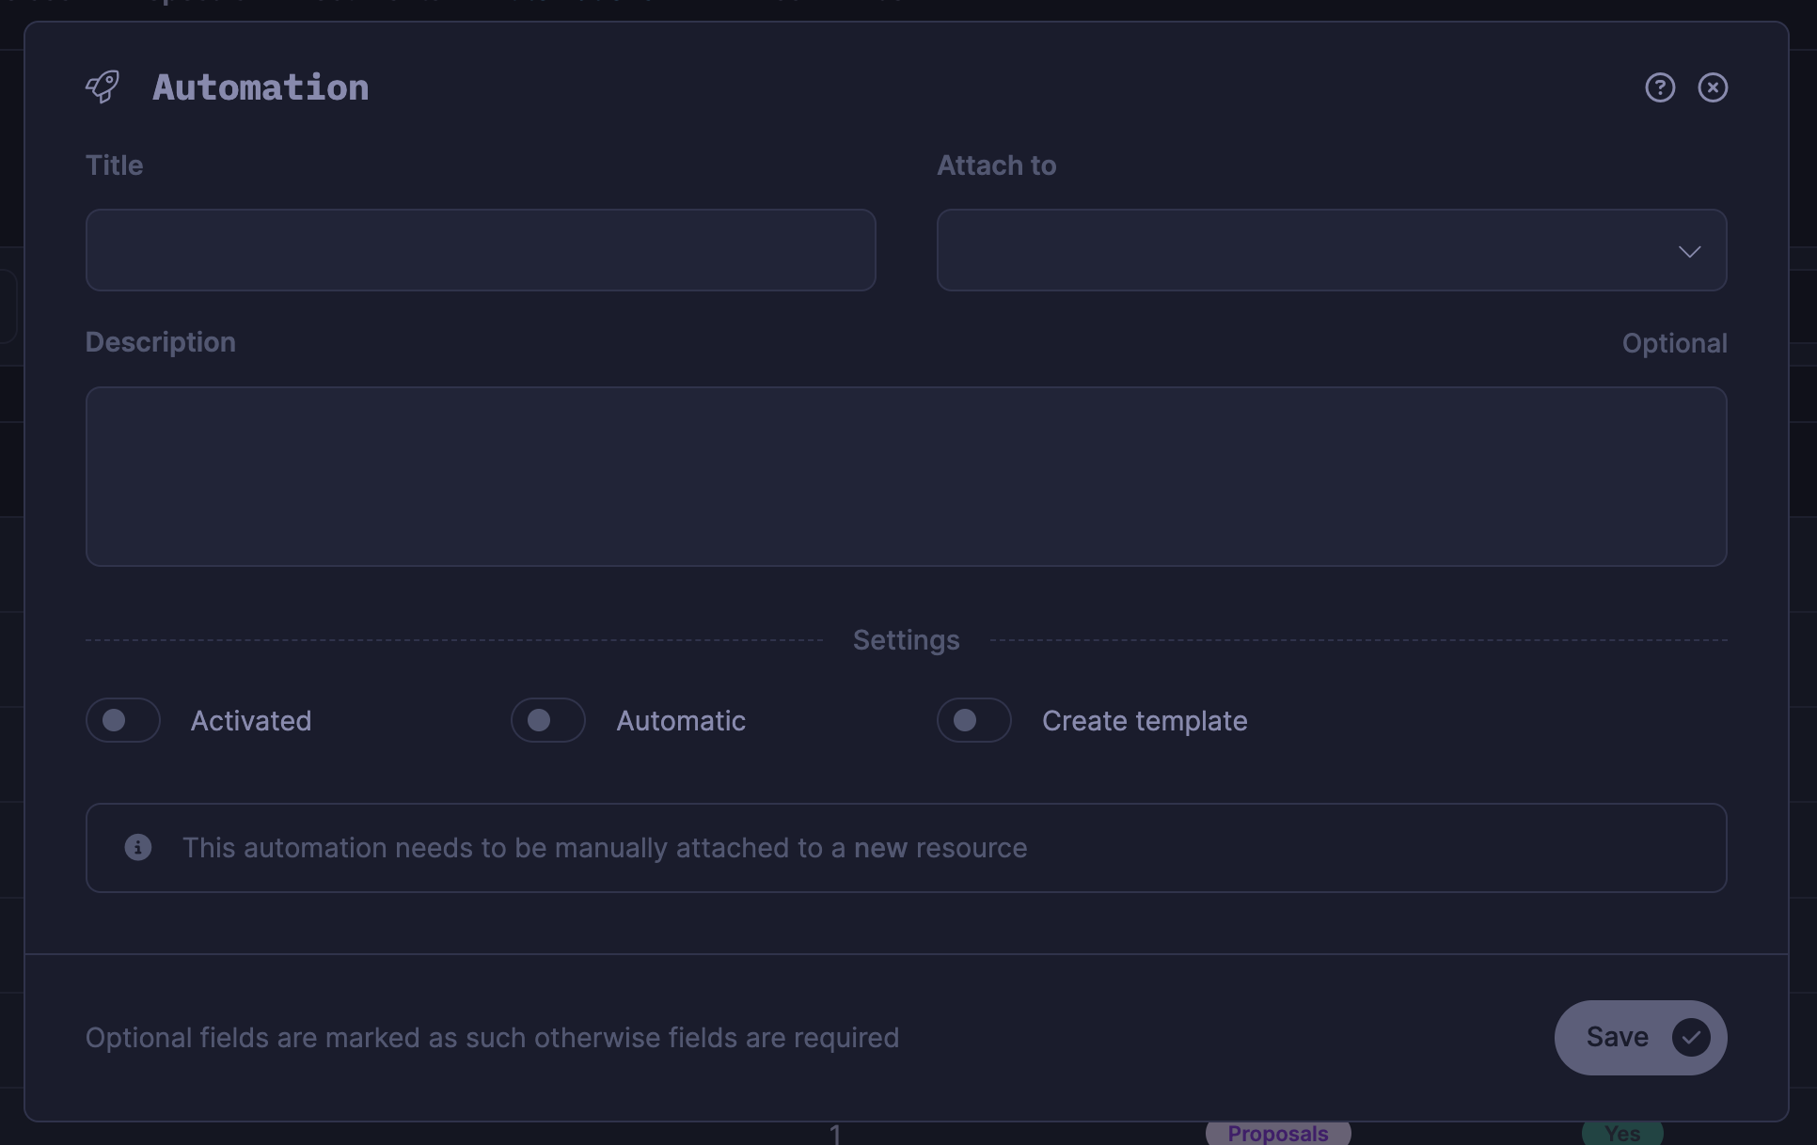Select the close icon of the Automation dialog
Screen dimensions: 1817x1145
tap(1714, 87)
